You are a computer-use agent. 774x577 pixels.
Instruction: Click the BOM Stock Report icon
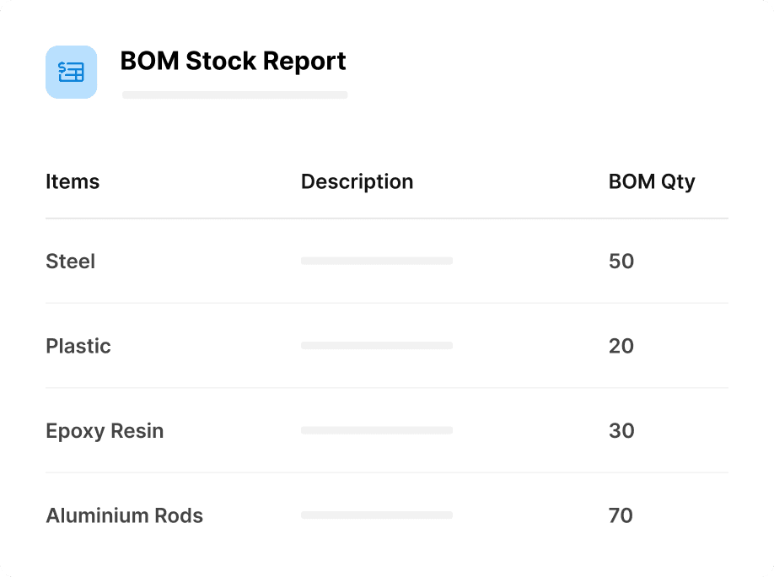(x=71, y=72)
